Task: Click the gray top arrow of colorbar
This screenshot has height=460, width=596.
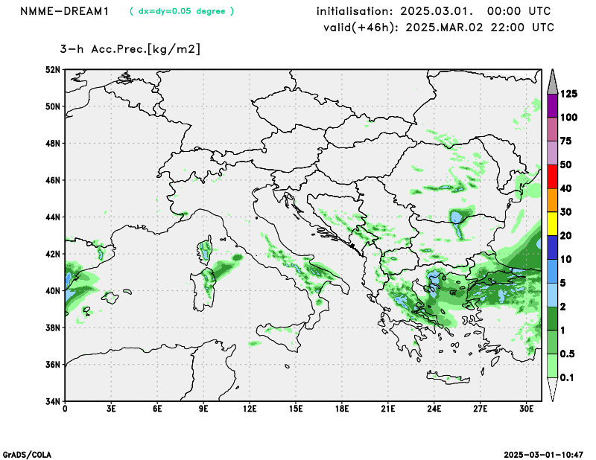Action: [552, 82]
